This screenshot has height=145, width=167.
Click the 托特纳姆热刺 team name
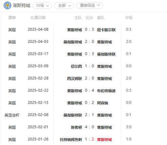(71, 140)
